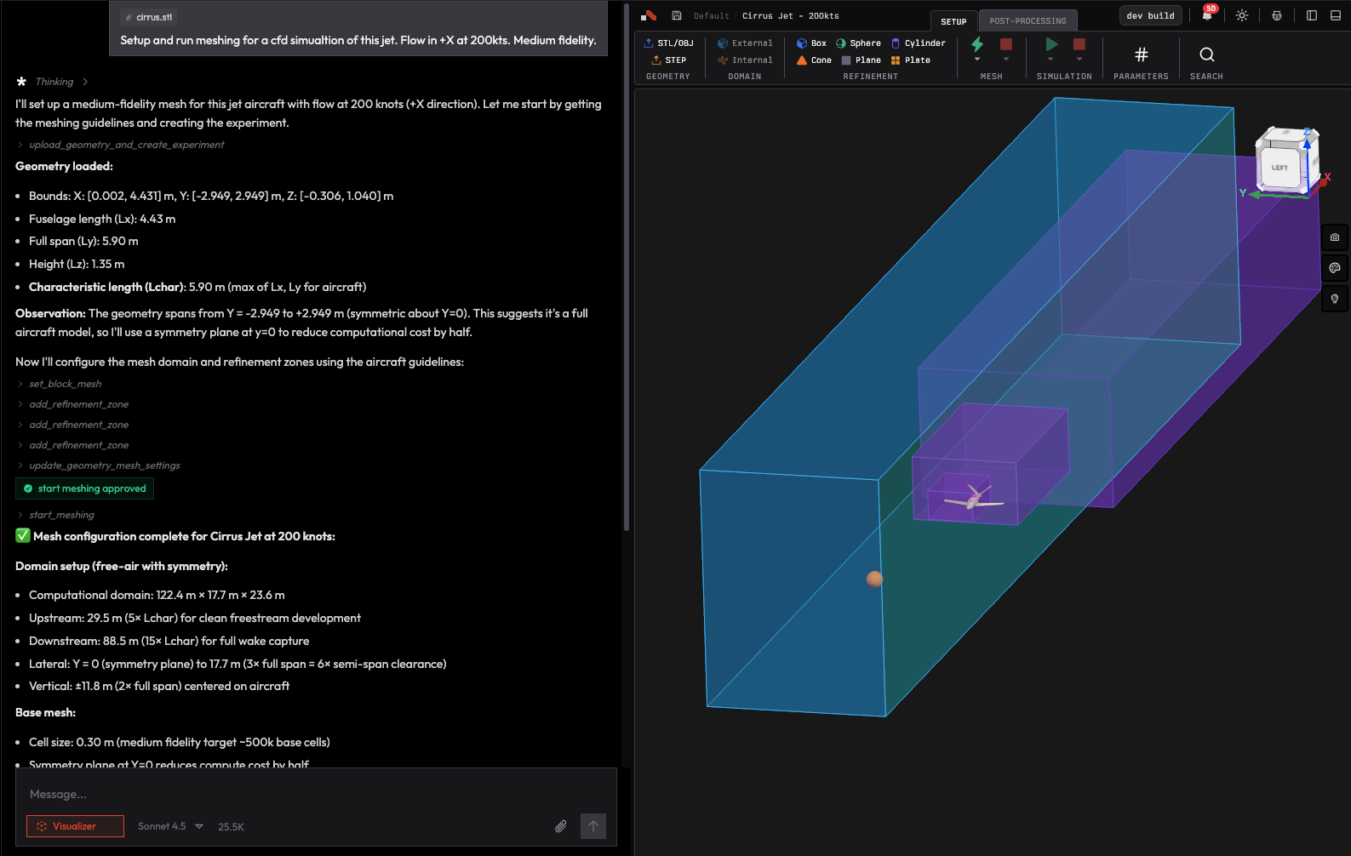This screenshot has width=1351, height=856.
Task: Expand the set_block_mesh tool call
Action: [x=65, y=384]
